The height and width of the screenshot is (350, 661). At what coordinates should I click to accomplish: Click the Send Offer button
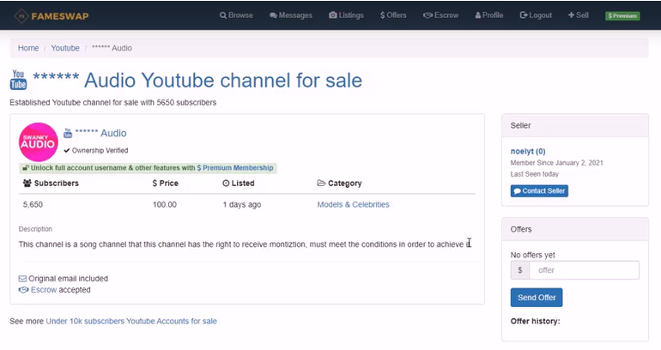(x=537, y=298)
